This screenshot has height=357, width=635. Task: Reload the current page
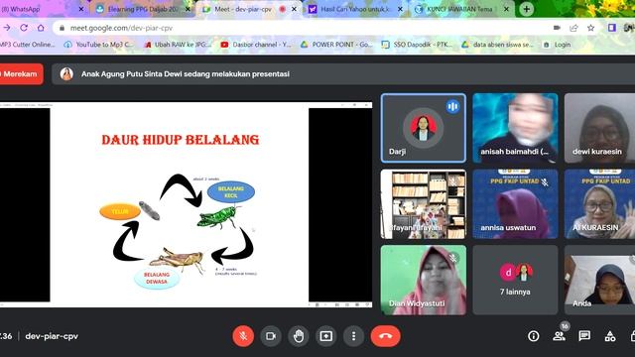(x=24, y=28)
